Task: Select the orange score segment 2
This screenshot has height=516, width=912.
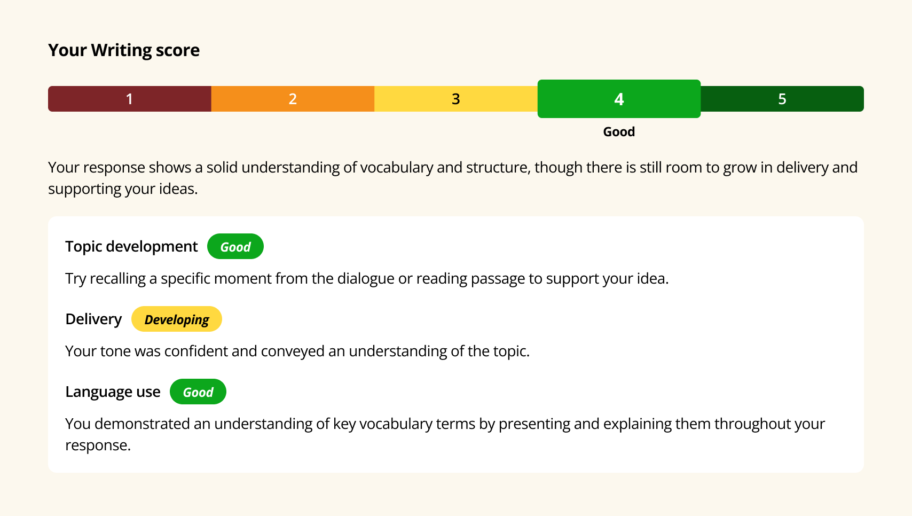Action: [x=293, y=99]
